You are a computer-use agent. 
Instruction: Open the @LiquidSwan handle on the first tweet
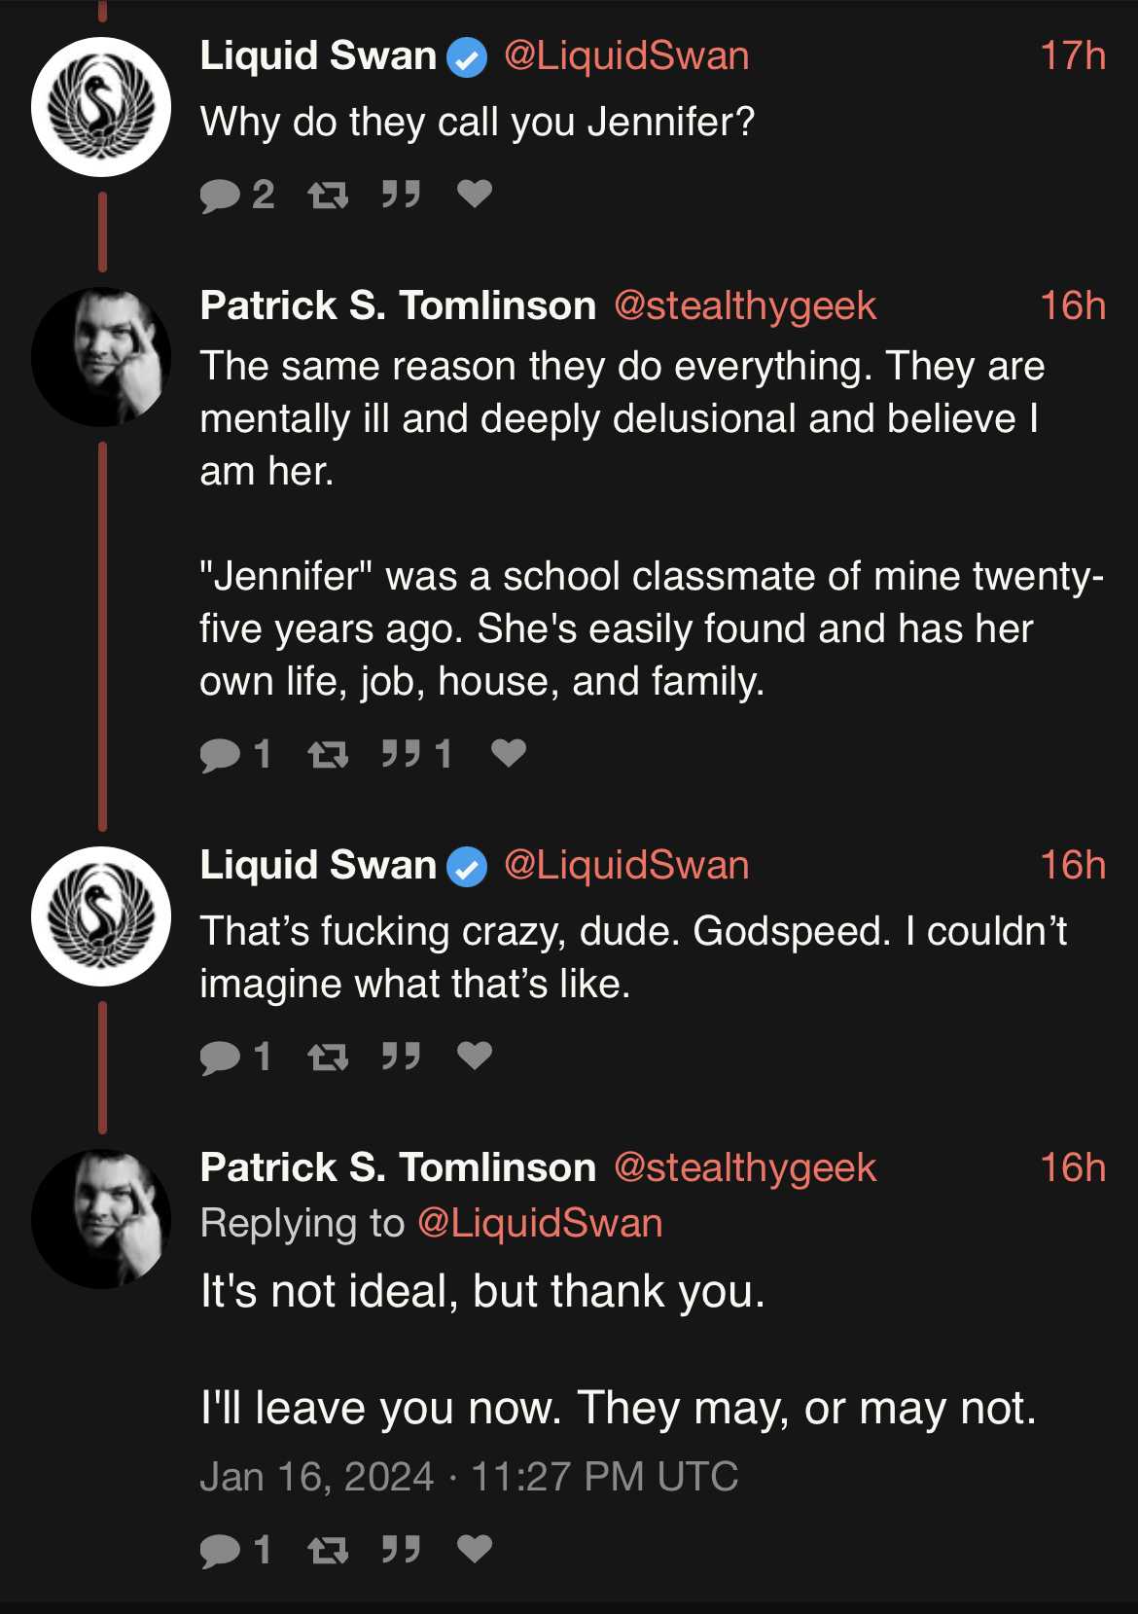click(x=626, y=55)
